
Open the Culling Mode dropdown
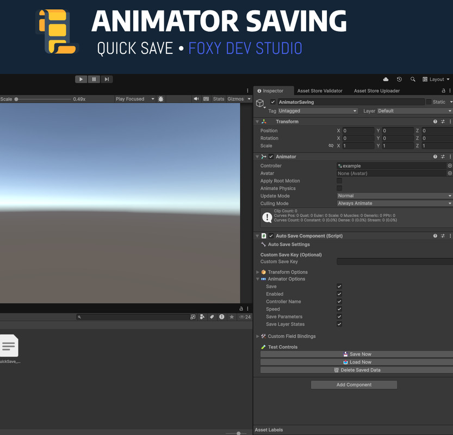[x=394, y=203]
